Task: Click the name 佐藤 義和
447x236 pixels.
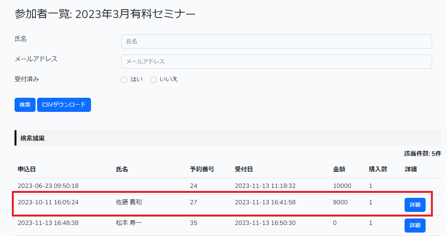Action: point(129,202)
